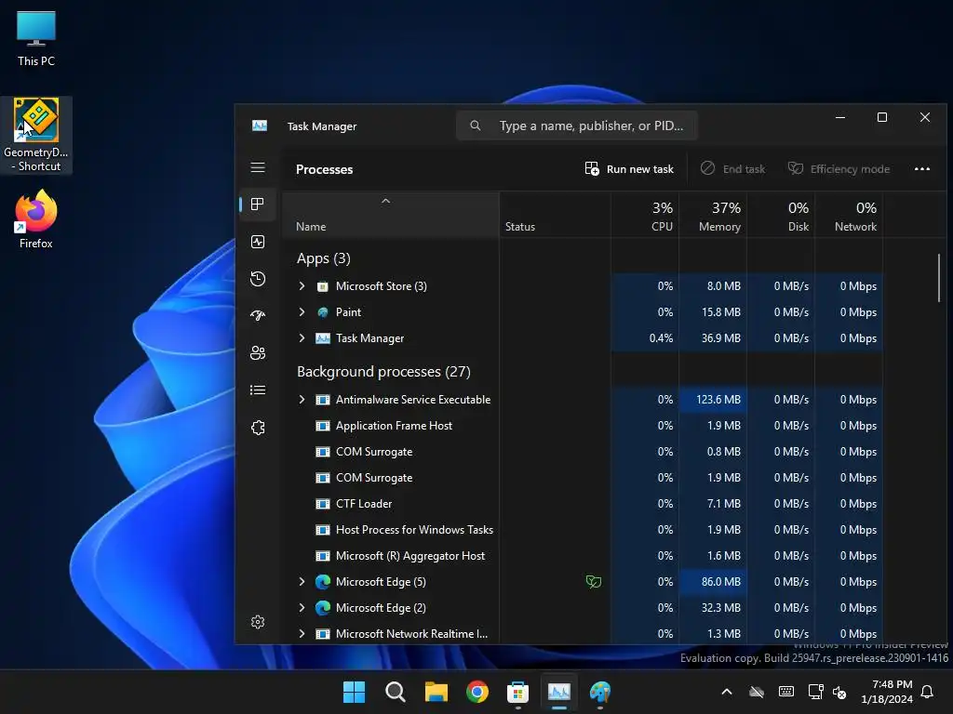Image resolution: width=953 pixels, height=714 pixels.
Task: Expand the Microsoft Store (3) process group
Action: (x=302, y=286)
